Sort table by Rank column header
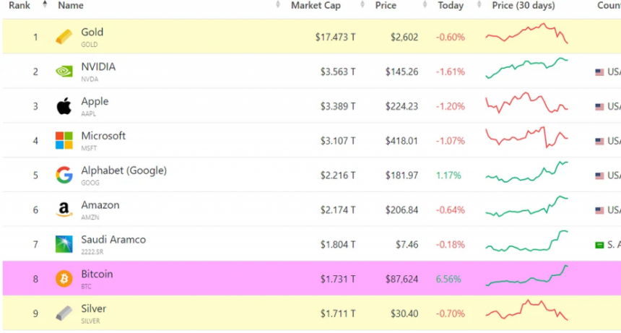 [x=19, y=6]
